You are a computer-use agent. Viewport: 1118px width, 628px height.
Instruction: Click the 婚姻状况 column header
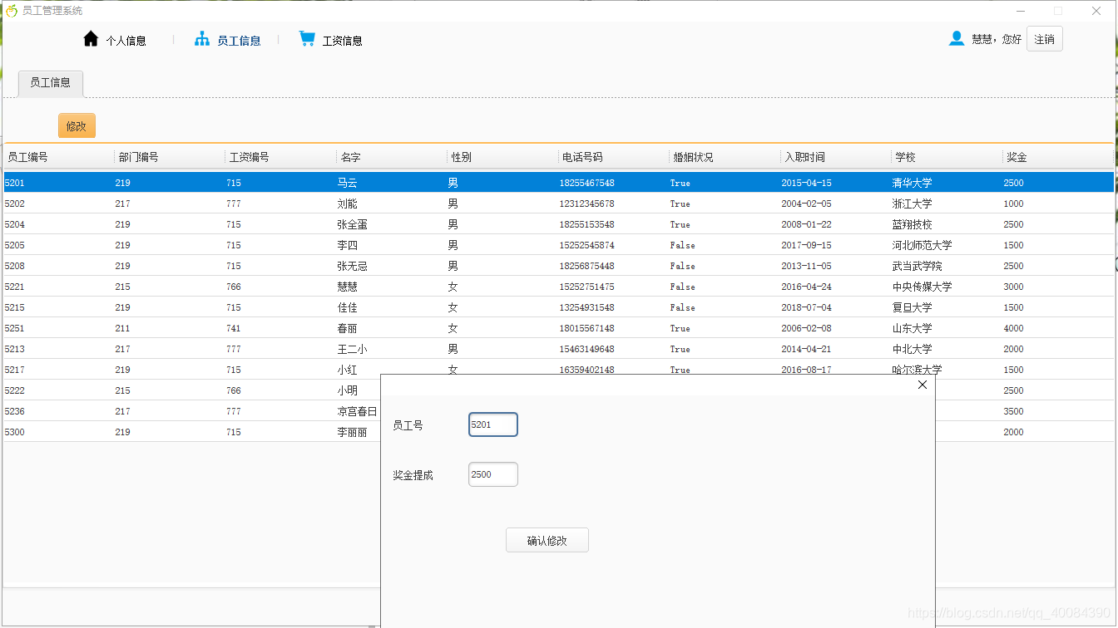725,157
